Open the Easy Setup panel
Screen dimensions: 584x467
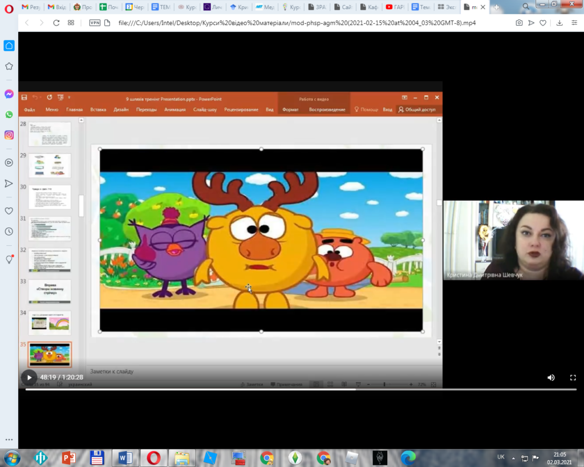(574, 23)
